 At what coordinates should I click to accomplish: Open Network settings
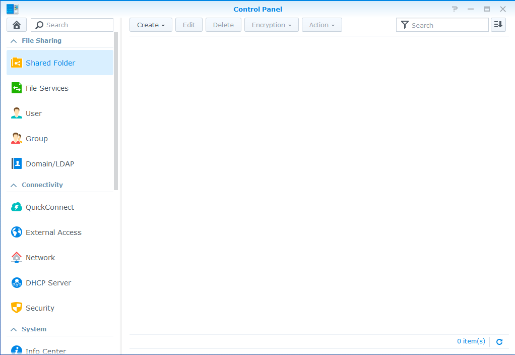(40, 257)
